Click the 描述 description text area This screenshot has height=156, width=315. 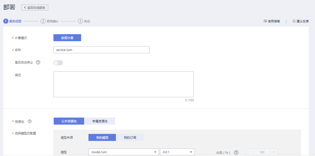(123, 84)
